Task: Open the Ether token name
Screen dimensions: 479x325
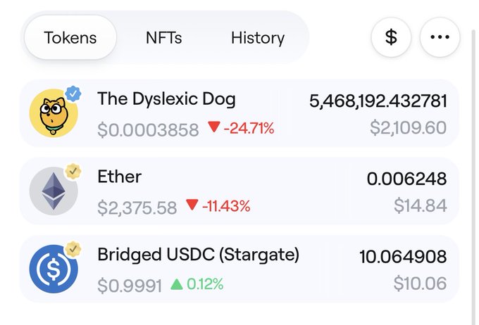Action: tap(120, 177)
